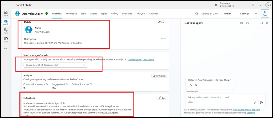
Task: Click the search magnifier icon
Action: (x=196, y=14)
